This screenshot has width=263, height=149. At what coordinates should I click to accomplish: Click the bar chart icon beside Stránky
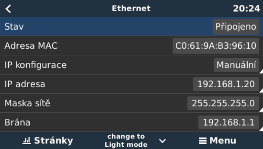pyautogui.click(x=27, y=141)
